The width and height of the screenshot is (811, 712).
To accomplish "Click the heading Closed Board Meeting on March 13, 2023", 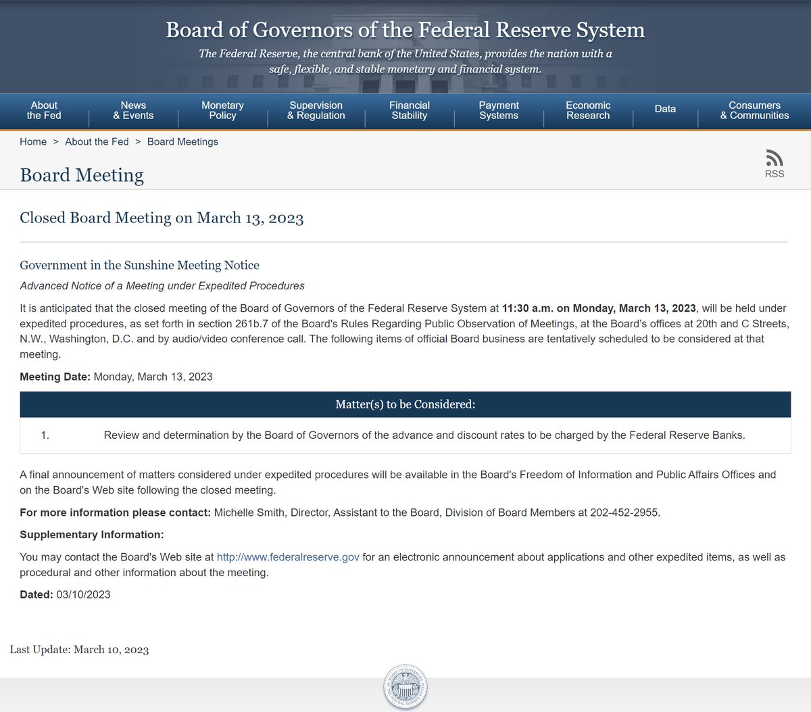I will (x=162, y=218).
